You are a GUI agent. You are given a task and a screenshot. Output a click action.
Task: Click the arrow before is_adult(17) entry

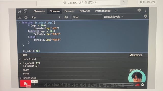(20, 63)
